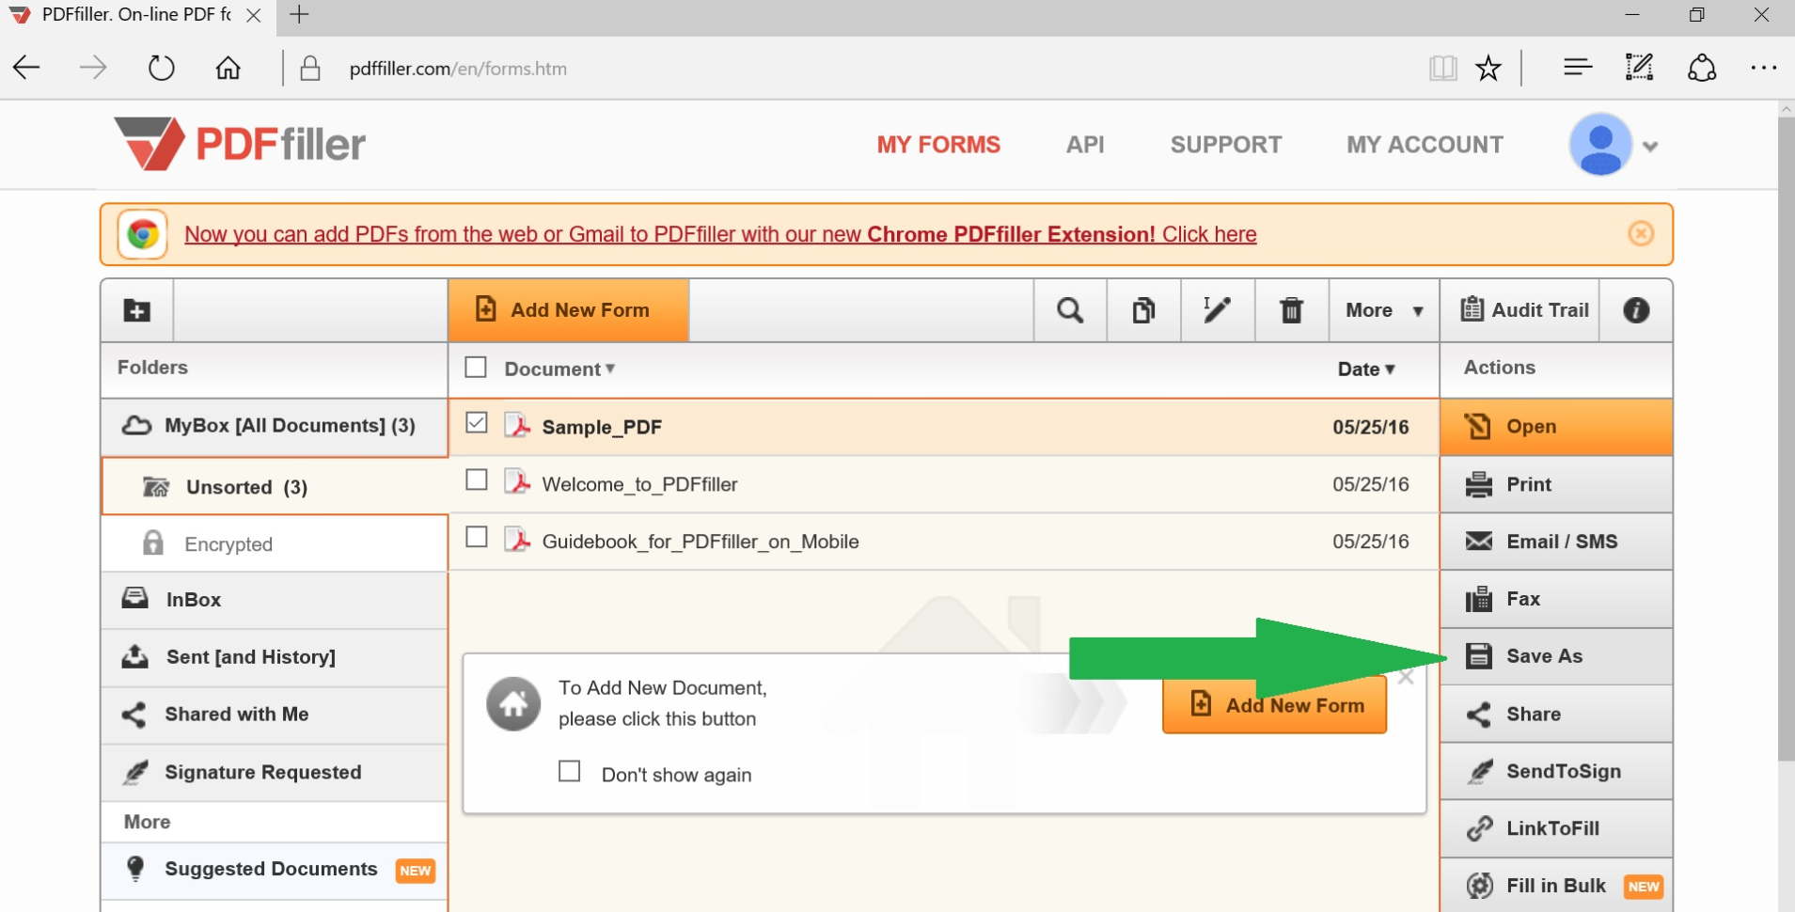Select the SendToSign action
The width and height of the screenshot is (1795, 912).
tap(1480, 771)
